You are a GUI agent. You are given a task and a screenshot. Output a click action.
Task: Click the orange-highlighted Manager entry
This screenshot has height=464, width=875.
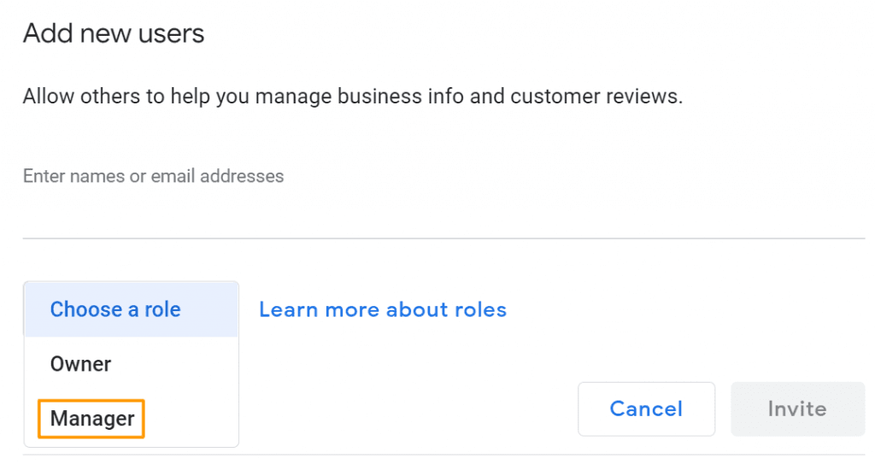[x=92, y=419]
